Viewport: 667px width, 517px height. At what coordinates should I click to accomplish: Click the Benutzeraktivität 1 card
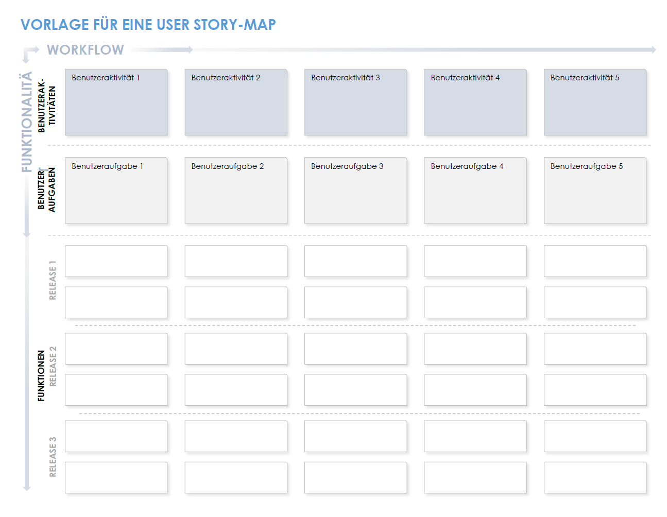(x=116, y=102)
